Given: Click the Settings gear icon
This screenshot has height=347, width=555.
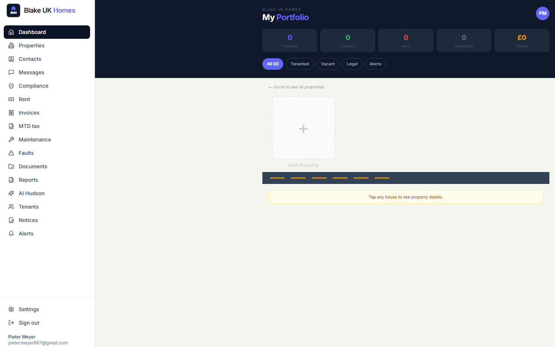Looking at the screenshot, I should pyautogui.click(x=11, y=309).
